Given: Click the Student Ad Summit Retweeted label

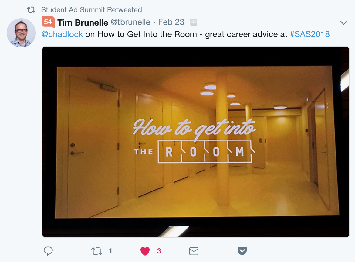Looking at the screenshot, I should 91,10.
